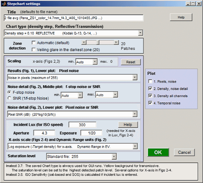Uncheck plot 2. Density, noise detail
This screenshot has width=203, height=183.
point(150,88)
